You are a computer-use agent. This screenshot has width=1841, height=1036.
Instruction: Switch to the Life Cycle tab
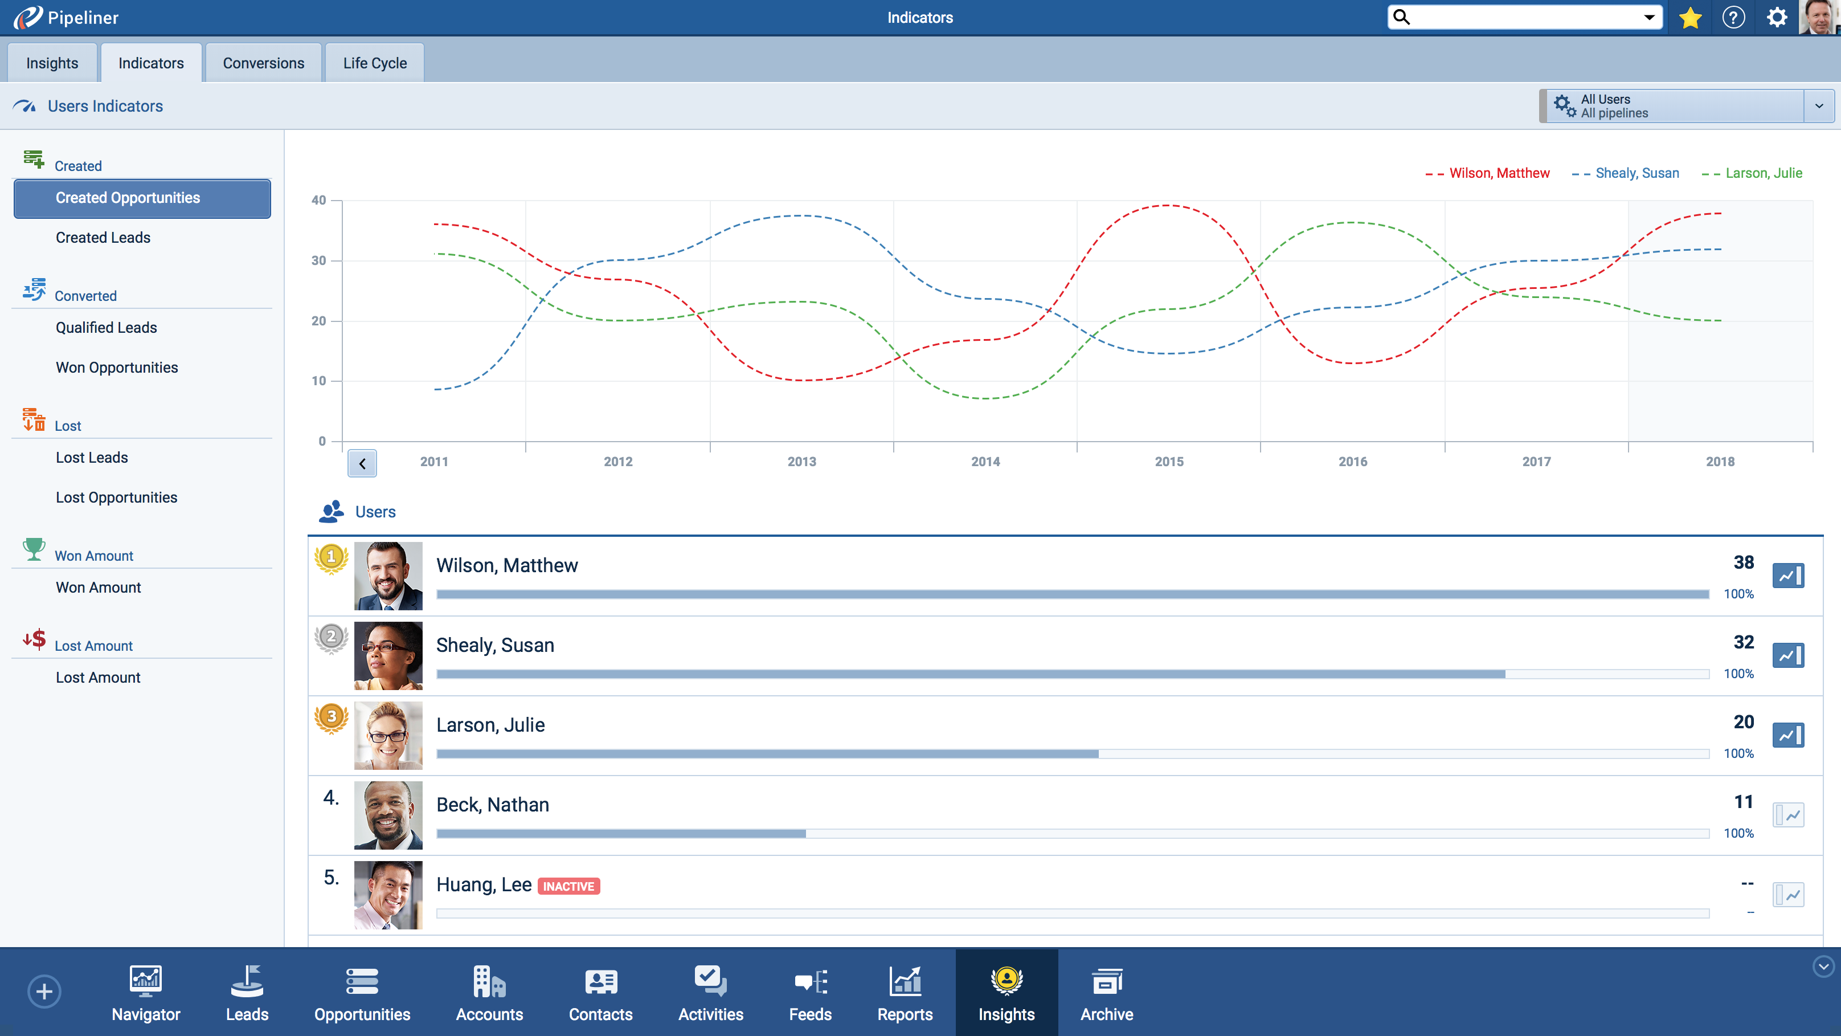click(374, 63)
